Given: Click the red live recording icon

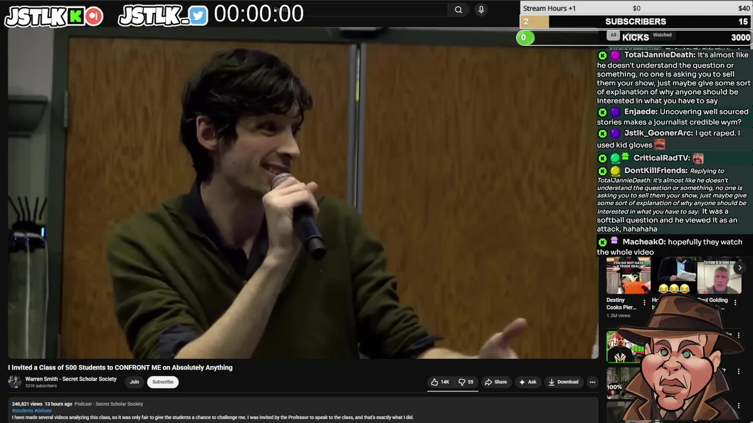Looking at the screenshot, I should 94,16.
